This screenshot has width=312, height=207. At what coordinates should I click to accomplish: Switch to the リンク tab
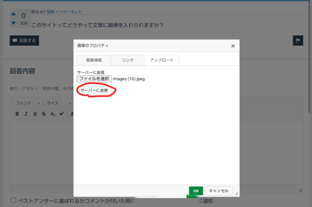pos(128,60)
